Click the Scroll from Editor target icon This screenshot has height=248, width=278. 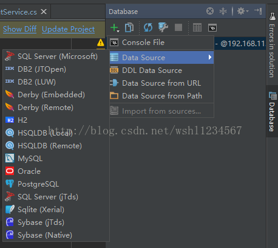point(210,11)
